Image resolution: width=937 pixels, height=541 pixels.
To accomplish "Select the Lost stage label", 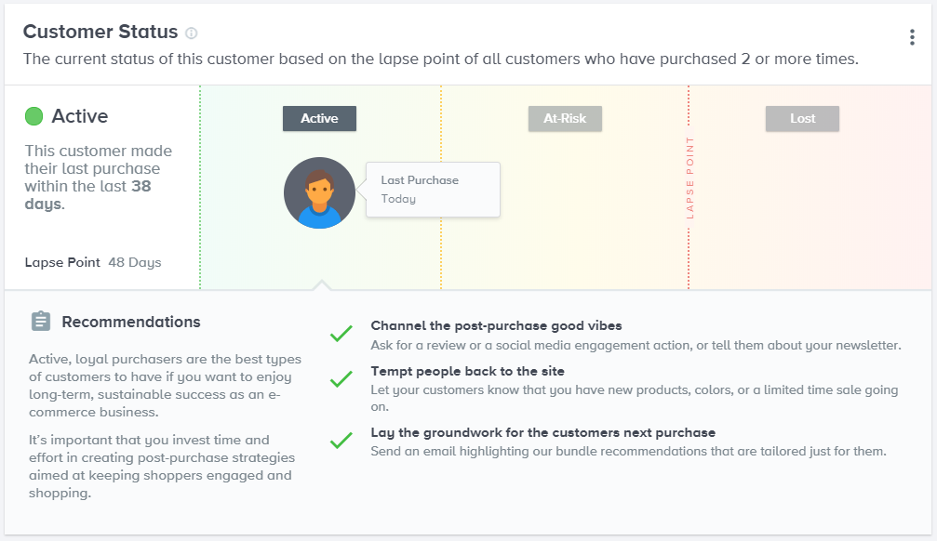I will coord(802,118).
